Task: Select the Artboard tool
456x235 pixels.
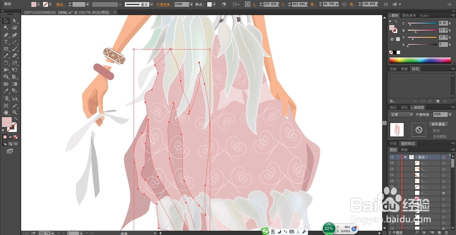Action: [6, 105]
